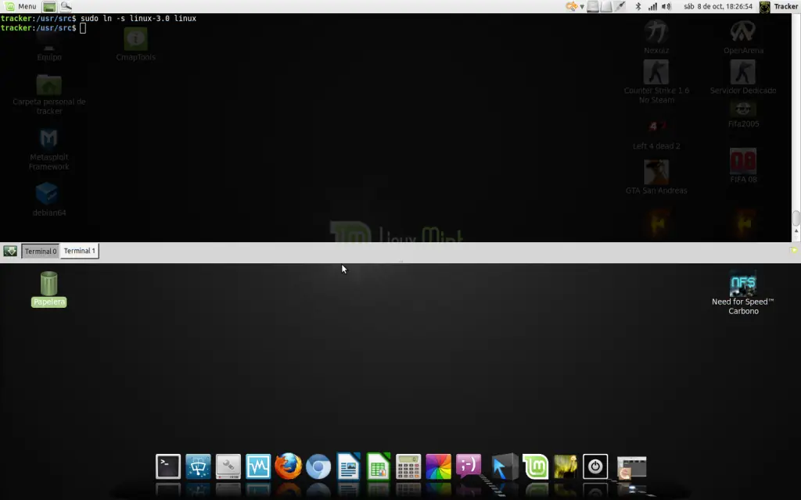
Task: Open the Mint Menu
Action: pyautogui.click(x=20, y=6)
